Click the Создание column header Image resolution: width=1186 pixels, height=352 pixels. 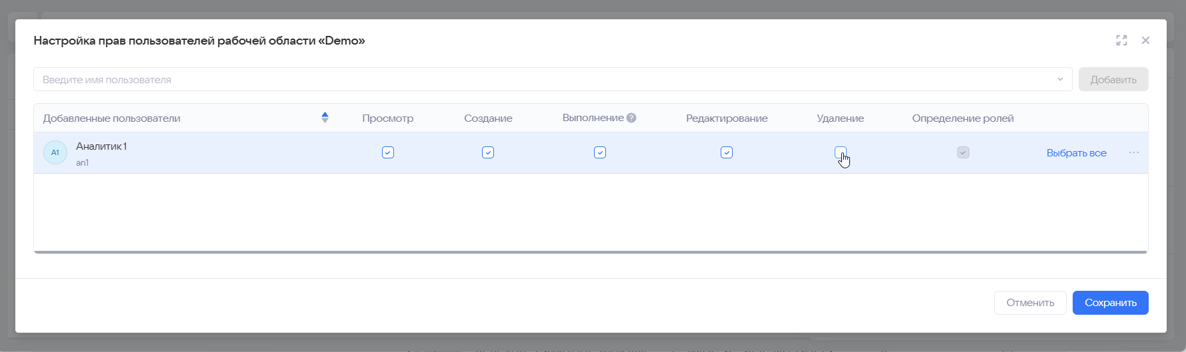[488, 118]
